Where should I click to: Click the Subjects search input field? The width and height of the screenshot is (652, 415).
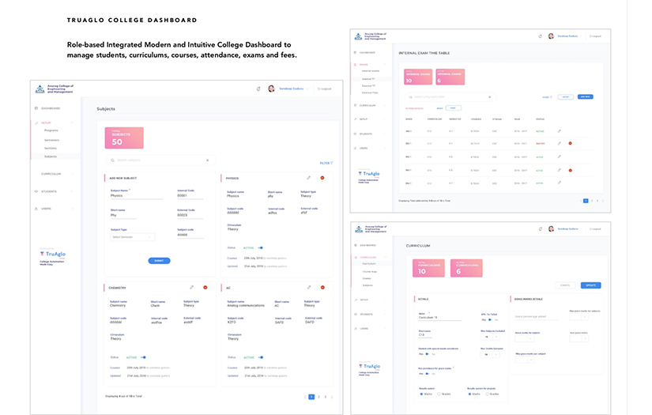click(x=160, y=160)
